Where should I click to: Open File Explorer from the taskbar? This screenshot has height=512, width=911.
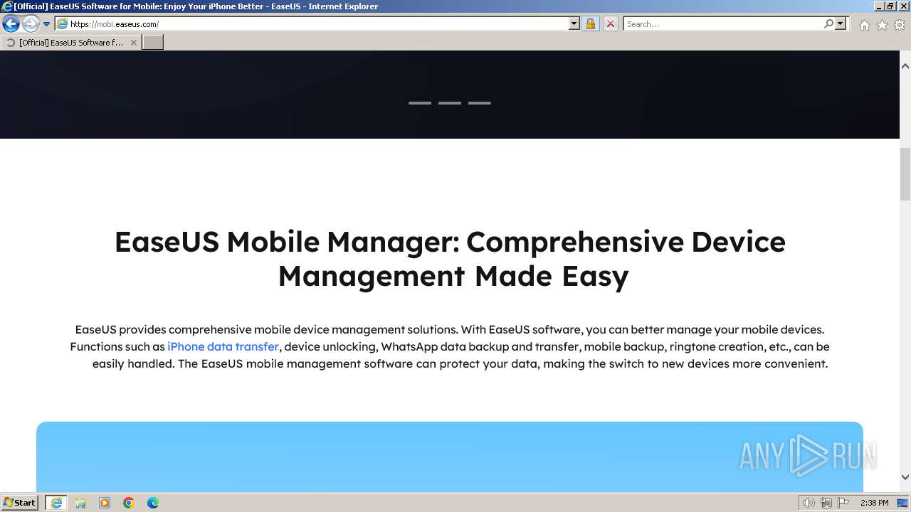[x=80, y=503]
